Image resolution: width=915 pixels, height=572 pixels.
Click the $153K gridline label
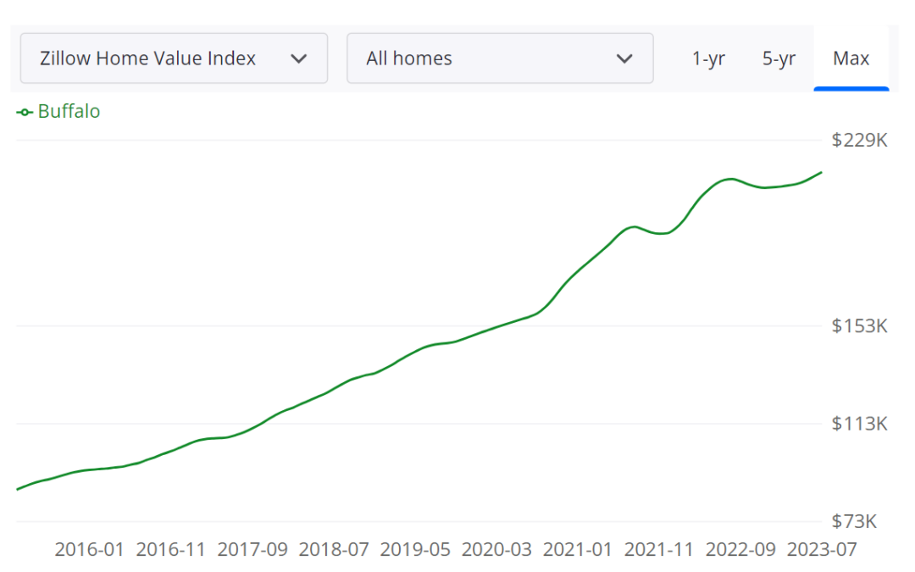(857, 325)
